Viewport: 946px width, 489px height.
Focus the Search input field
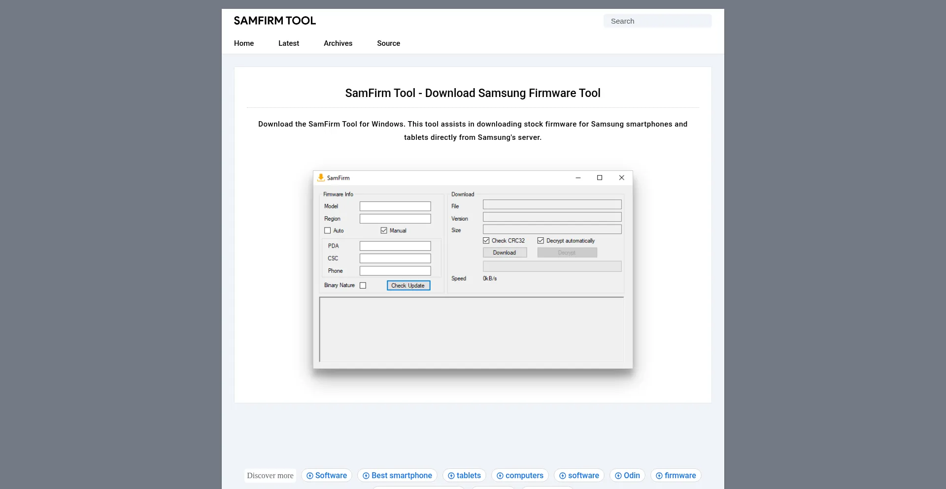[x=657, y=21]
